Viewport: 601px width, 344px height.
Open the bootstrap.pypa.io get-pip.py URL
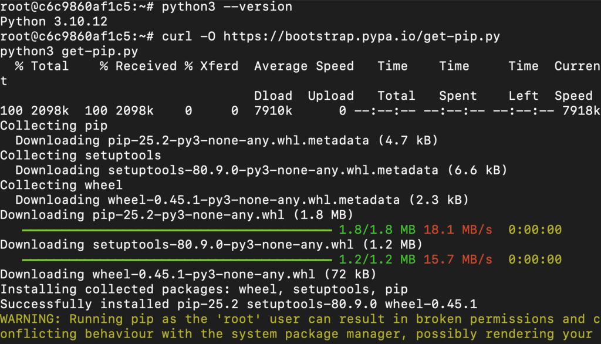[362, 36]
